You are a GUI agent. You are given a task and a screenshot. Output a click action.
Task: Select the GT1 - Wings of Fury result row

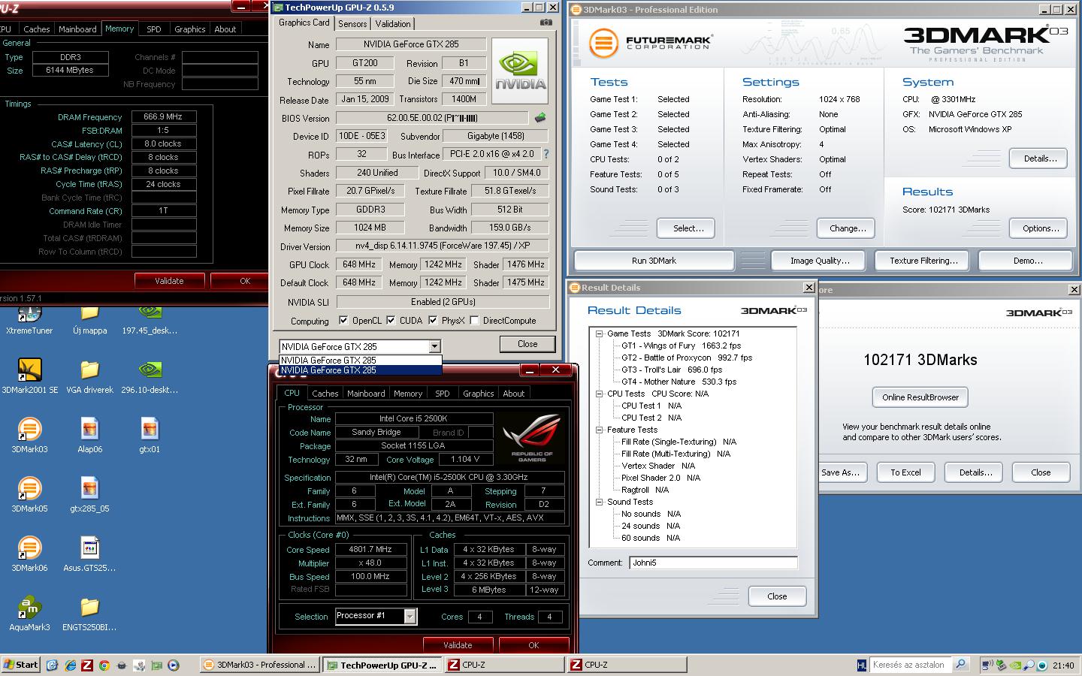click(x=681, y=346)
